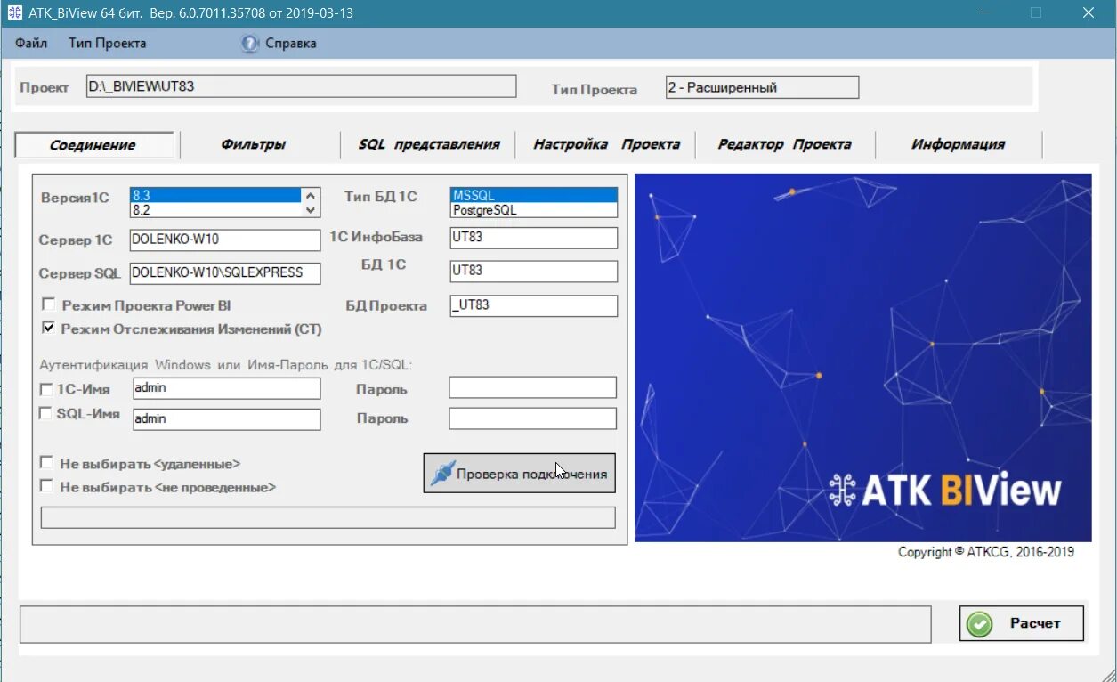This screenshot has height=682, width=1117.
Task: Toggle Режим Отслеживания Изменений (CT) checkbox
Action: [48, 329]
